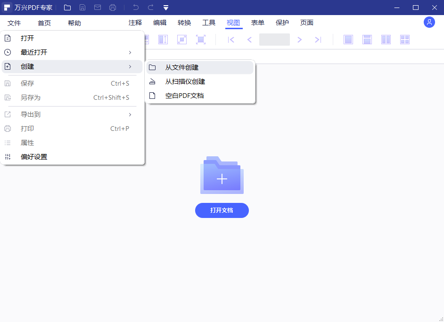
Task: Click the save icon in the title bar
Action: (x=82, y=8)
